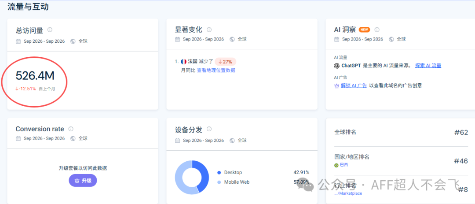Screen dimensions: 475x204
Task: Open info icon beside AI 洞察
Action: click(x=377, y=30)
